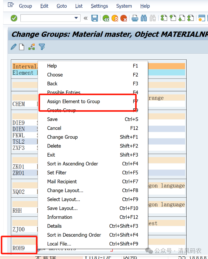
Task: Click the red Cancel icon in toolbar
Action: 124,18
